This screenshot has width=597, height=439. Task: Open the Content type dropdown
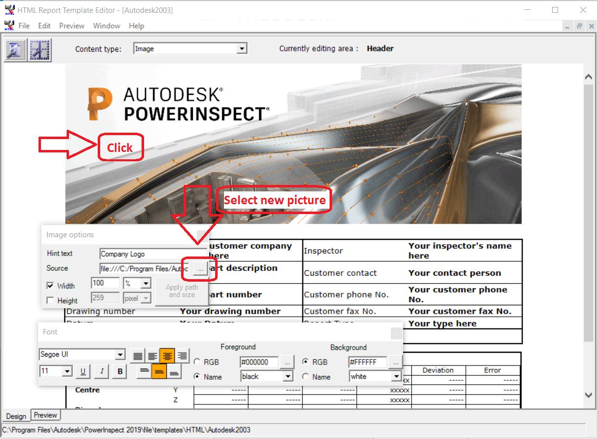click(x=242, y=48)
